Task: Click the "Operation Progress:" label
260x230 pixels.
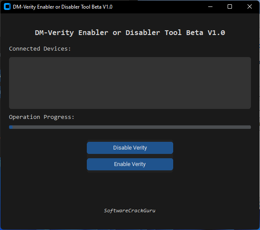Action: point(41,117)
